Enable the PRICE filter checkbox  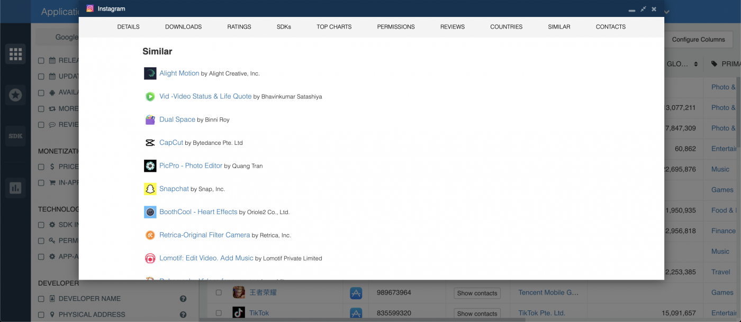tap(41, 166)
